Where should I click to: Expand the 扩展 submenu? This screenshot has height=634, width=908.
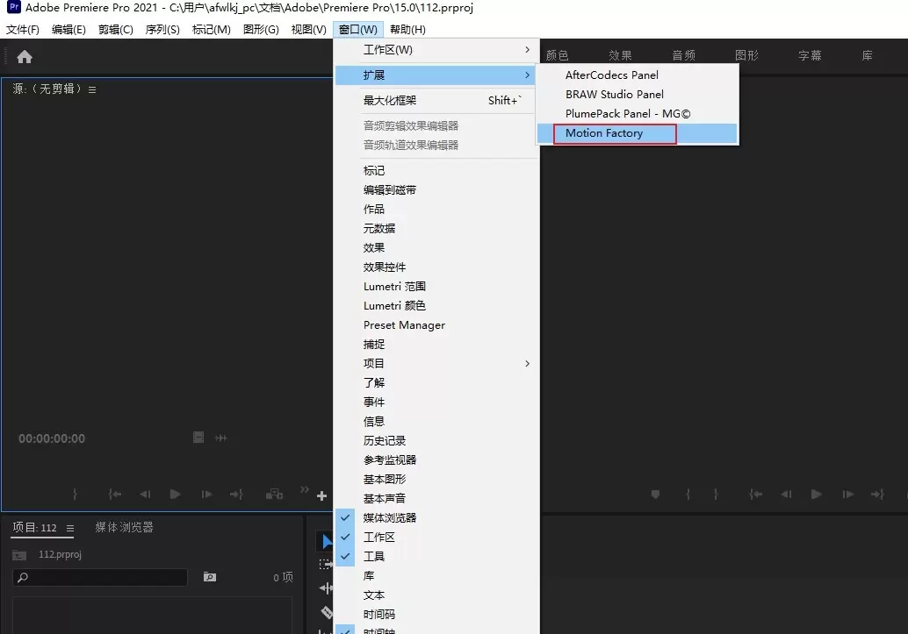coord(436,75)
